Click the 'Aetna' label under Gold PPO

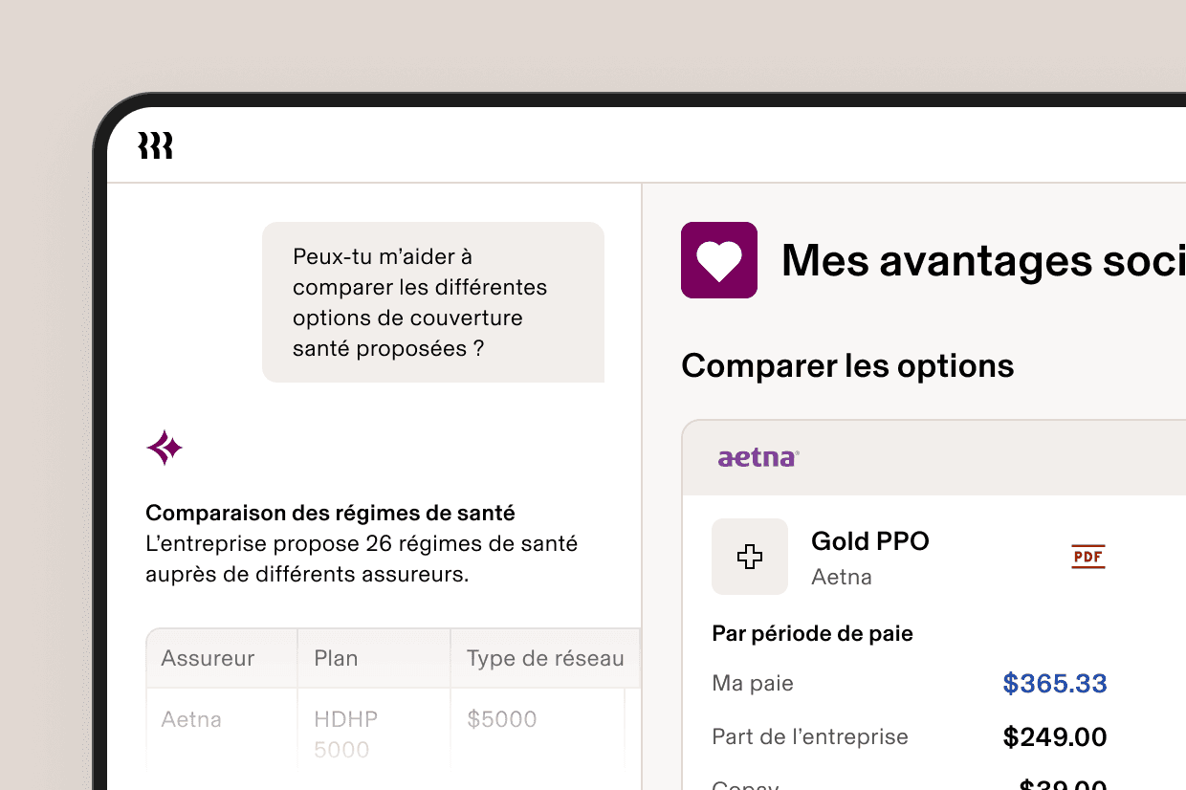click(842, 578)
